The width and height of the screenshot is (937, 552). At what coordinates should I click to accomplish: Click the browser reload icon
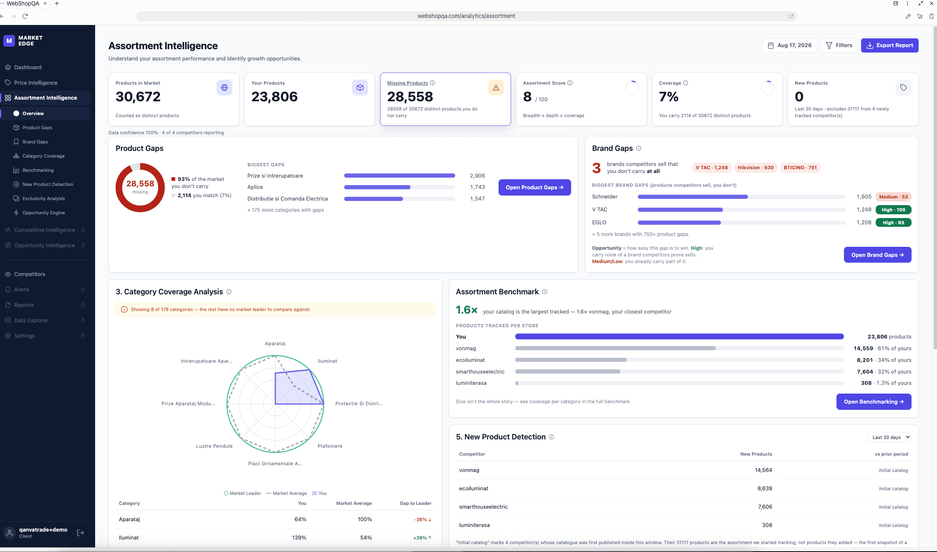[x=25, y=16]
